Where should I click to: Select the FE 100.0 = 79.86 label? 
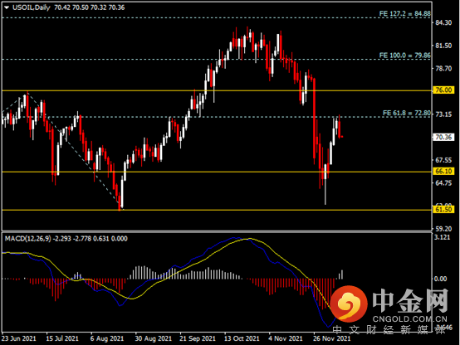[x=405, y=55]
